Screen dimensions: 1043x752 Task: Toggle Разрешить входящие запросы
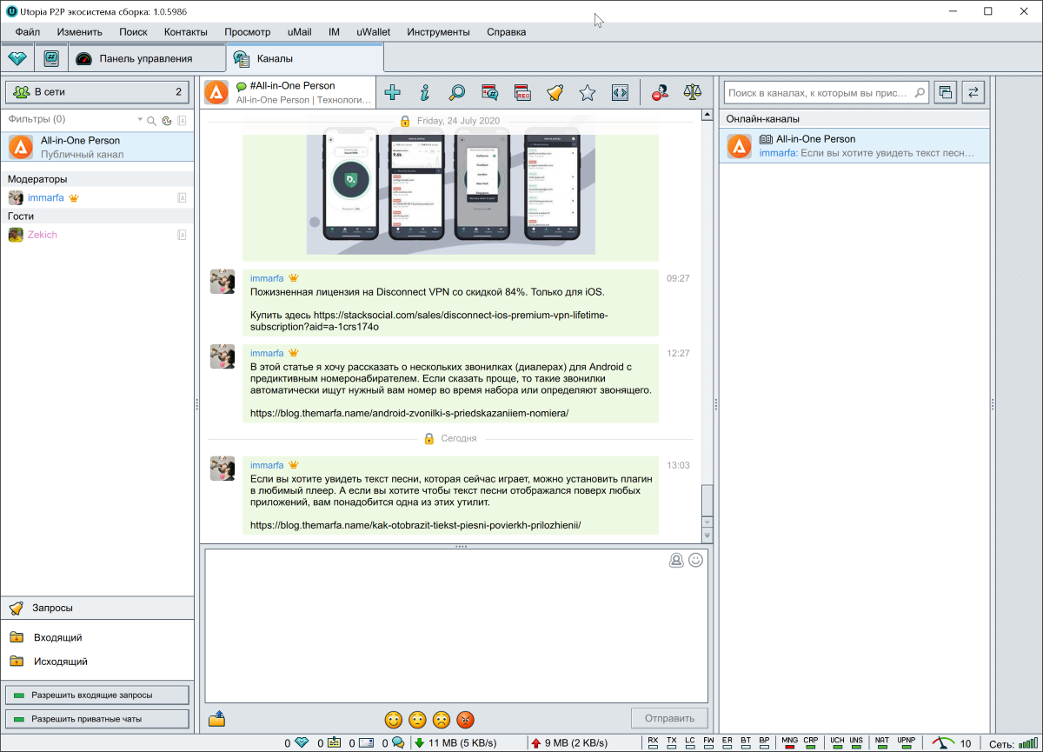96,695
